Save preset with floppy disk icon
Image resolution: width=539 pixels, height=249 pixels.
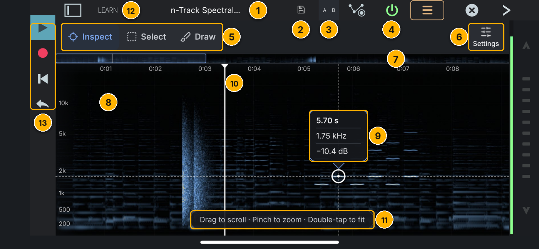tap(301, 10)
